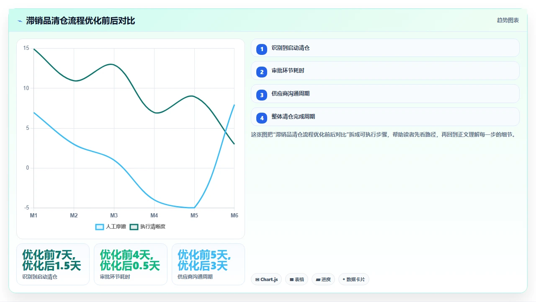Click the M2 axis label
Viewport: 536px width, 302px height.
point(74,215)
